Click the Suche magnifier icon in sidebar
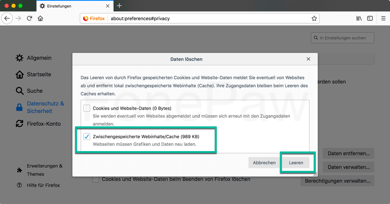This screenshot has width=390, height=204. pos(19,91)
